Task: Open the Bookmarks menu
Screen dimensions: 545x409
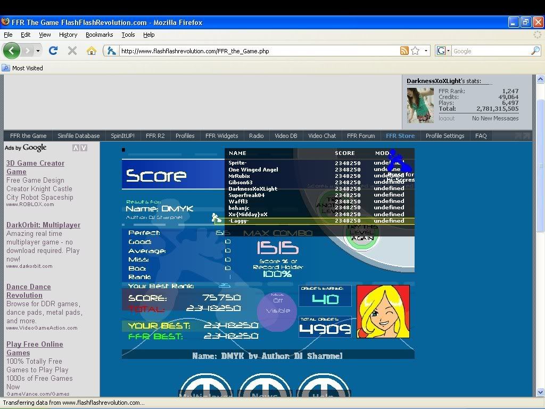Action: tap(99, 35)
